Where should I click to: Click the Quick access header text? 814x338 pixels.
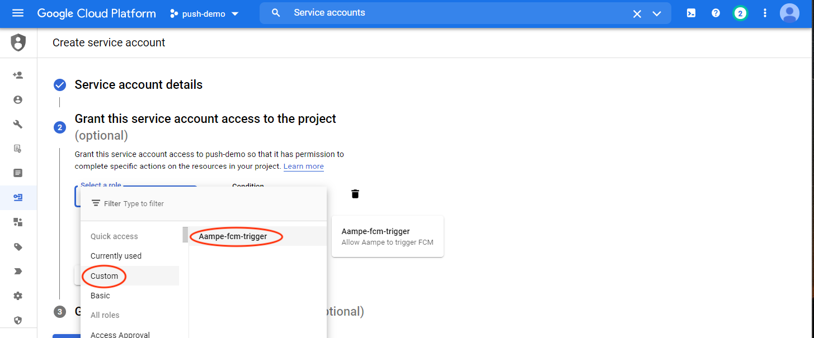(114, 236)
